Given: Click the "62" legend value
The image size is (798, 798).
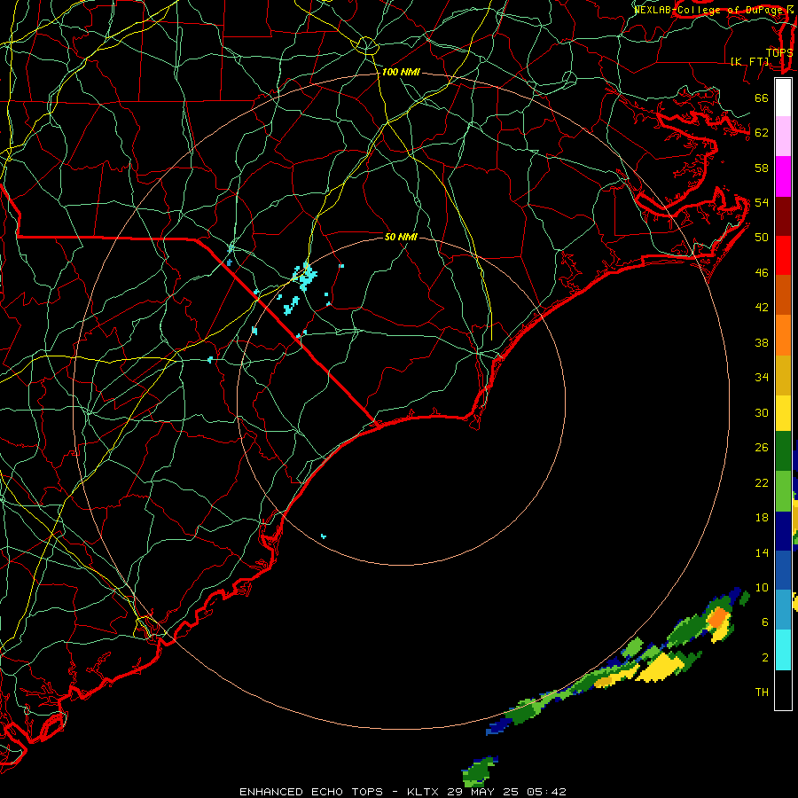Looking at the screenshot, I should click(762, 133).
